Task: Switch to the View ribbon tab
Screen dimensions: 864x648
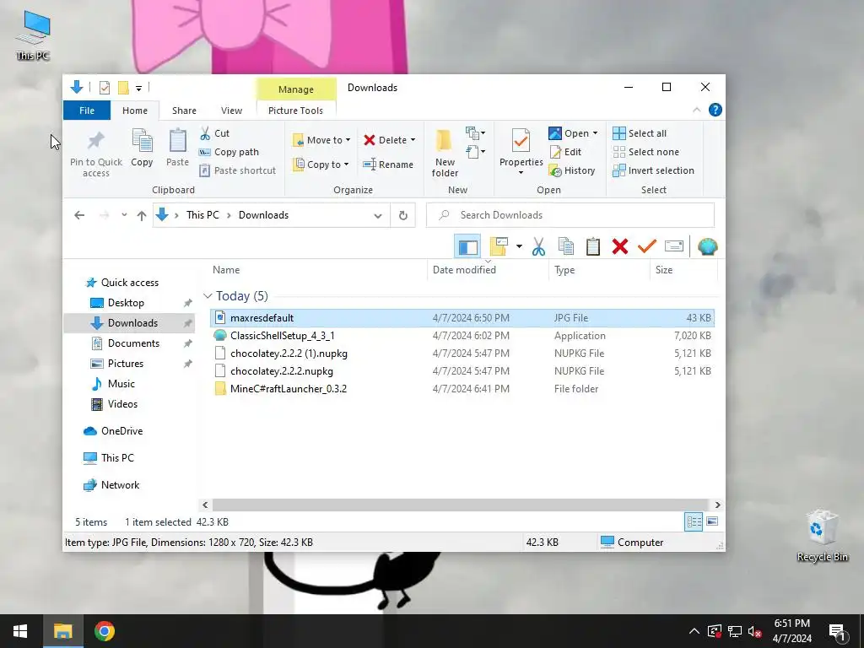Action: [x=231, y=111]
